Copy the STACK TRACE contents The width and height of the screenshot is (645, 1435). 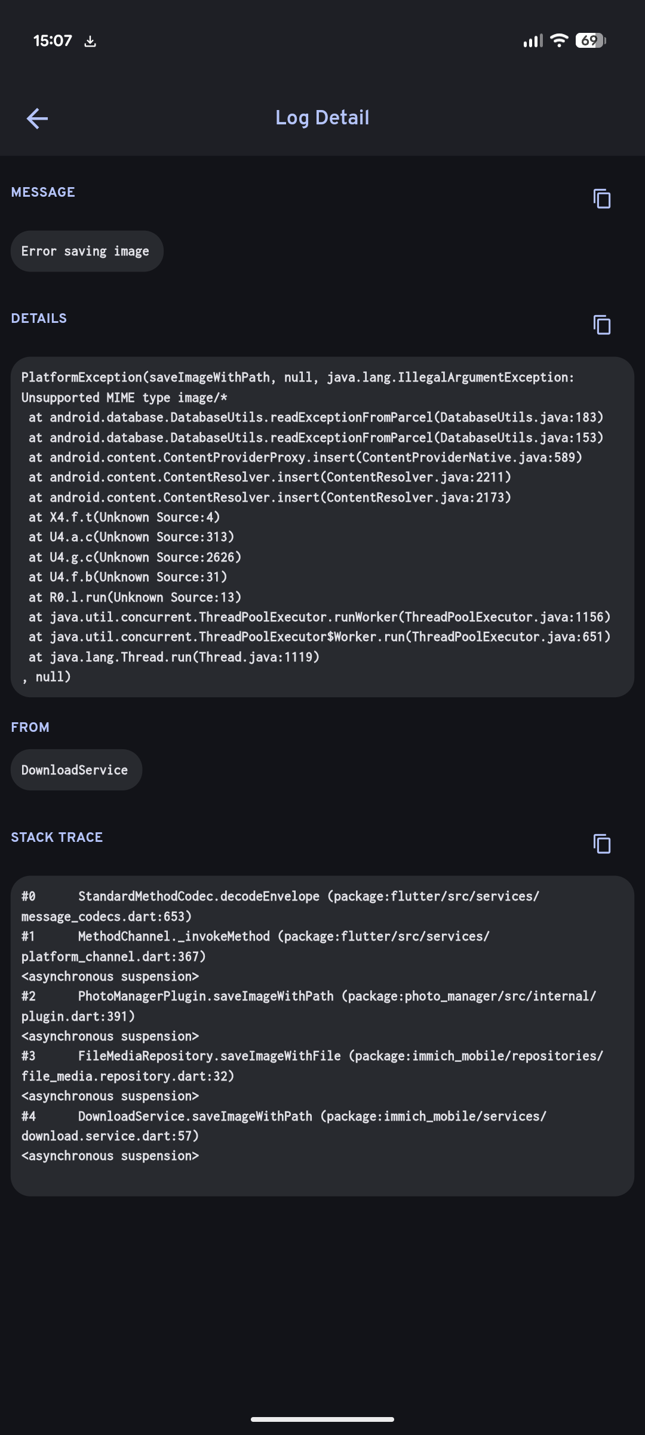[601, 844]
